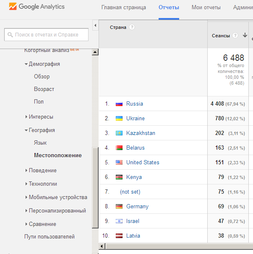Click the Belarus flag icon
This screenshot has width=253, height=254.
tap(119, 148)
